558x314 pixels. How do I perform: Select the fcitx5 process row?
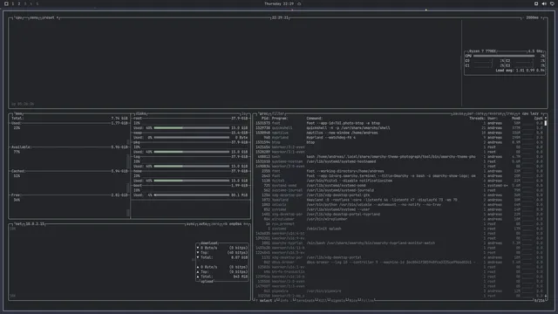(398, 181)
